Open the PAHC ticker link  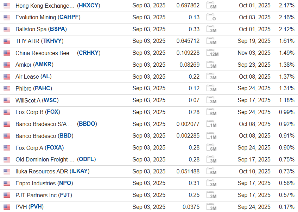click(x=43, y=88)
